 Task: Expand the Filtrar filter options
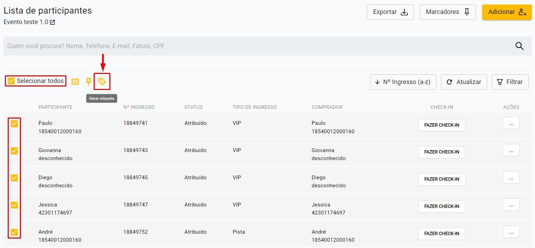coord(510,82)
